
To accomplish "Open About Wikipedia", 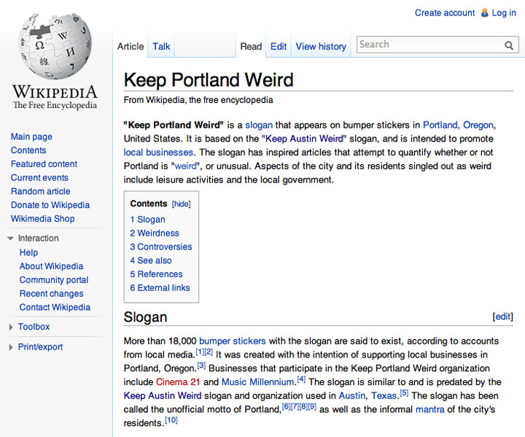I will coord(51,266).
